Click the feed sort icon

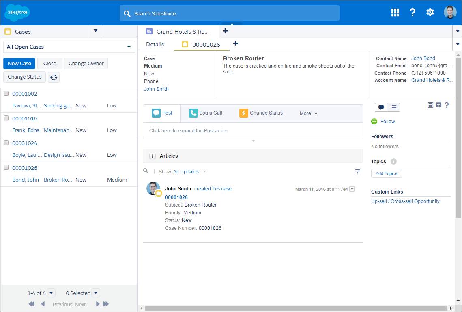[357, 171]
